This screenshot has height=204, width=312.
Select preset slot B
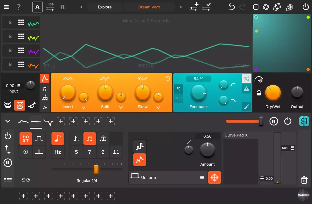click(62, 7)
